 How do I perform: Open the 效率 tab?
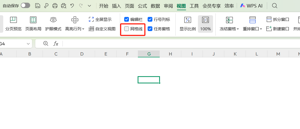pos(229,6)
